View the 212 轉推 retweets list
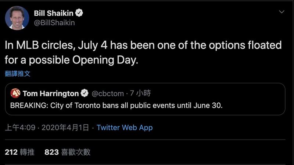This screenshot has height=165, width=294. pyautogui.click(x=20, y=152)
